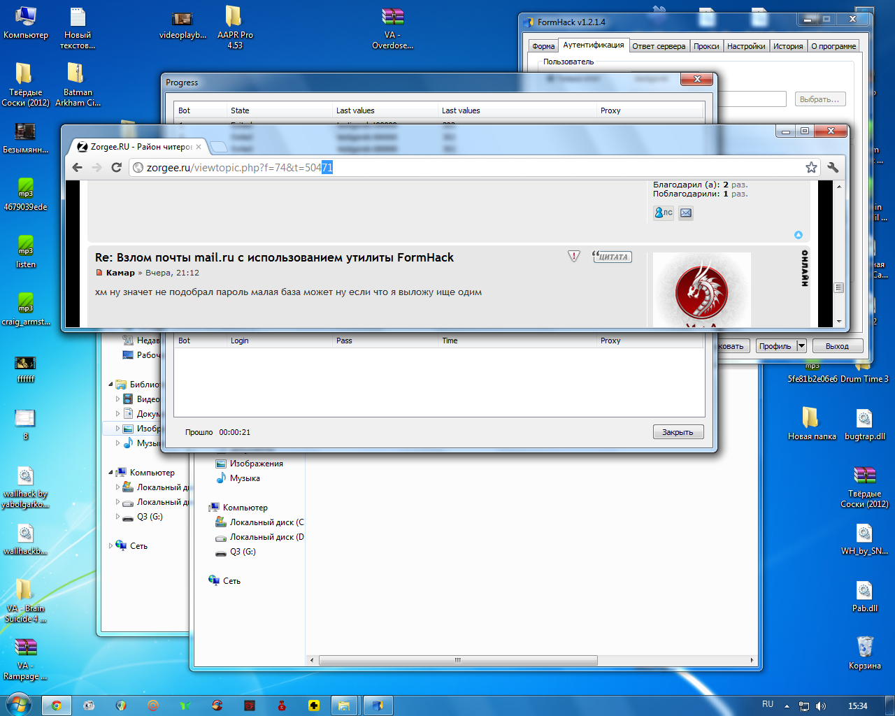Open the История tab
This screenshot has height=716, width=895.
788,46
